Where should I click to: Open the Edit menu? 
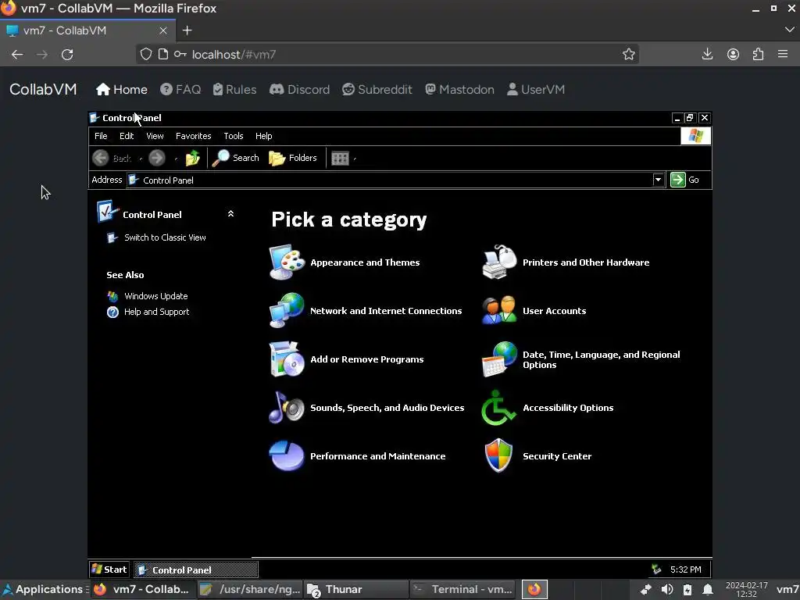127,136
